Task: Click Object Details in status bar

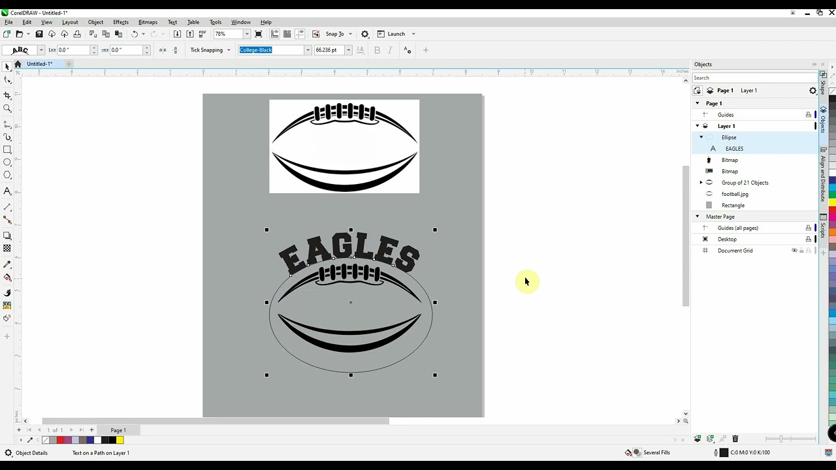Action: click(31, 453)
